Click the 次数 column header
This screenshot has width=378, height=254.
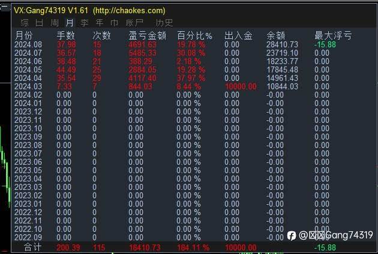[x=101, y=35]
